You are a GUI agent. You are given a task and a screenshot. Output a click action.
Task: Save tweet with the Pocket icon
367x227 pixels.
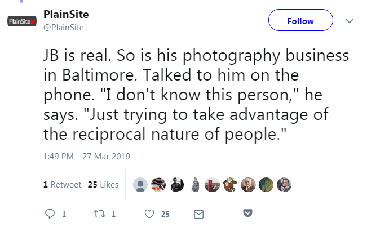(x=247, y=213)
